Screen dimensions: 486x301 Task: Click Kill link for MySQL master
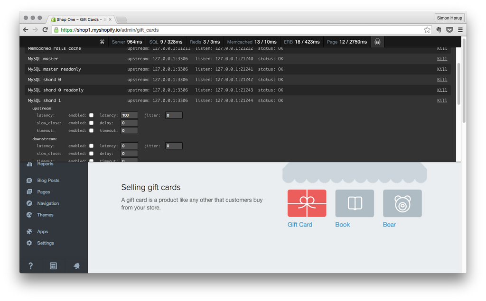point(442,59)
